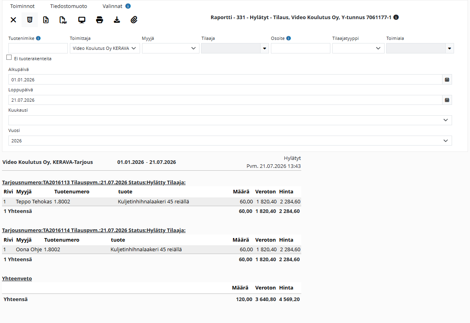Click summary quantity 120,00
Image resolution: width=470 pixels, height=323 pixels.
[x=244, y=299]
